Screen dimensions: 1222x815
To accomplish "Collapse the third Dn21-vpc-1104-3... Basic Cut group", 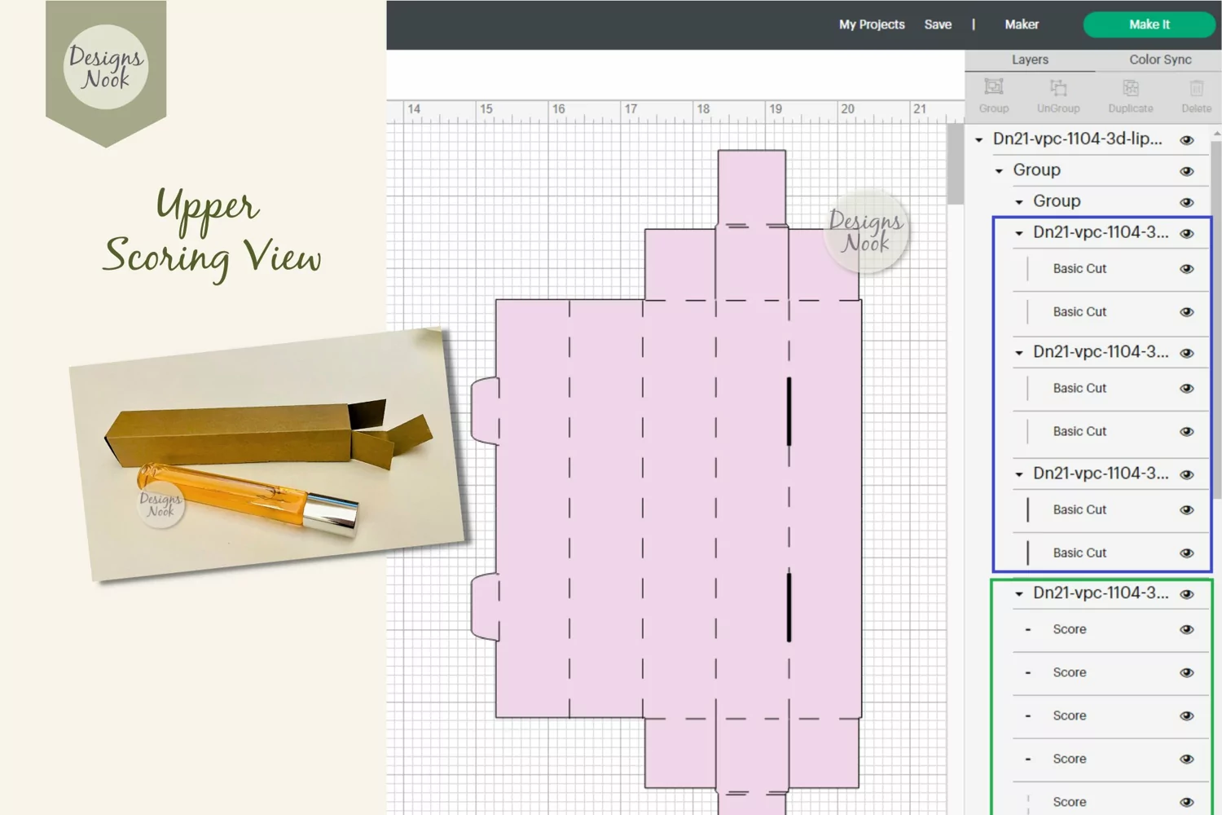I will (x=1019, y=474).
